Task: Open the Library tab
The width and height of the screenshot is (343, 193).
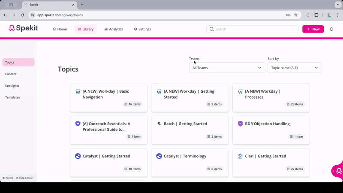Action: click(x=85, y=29)
